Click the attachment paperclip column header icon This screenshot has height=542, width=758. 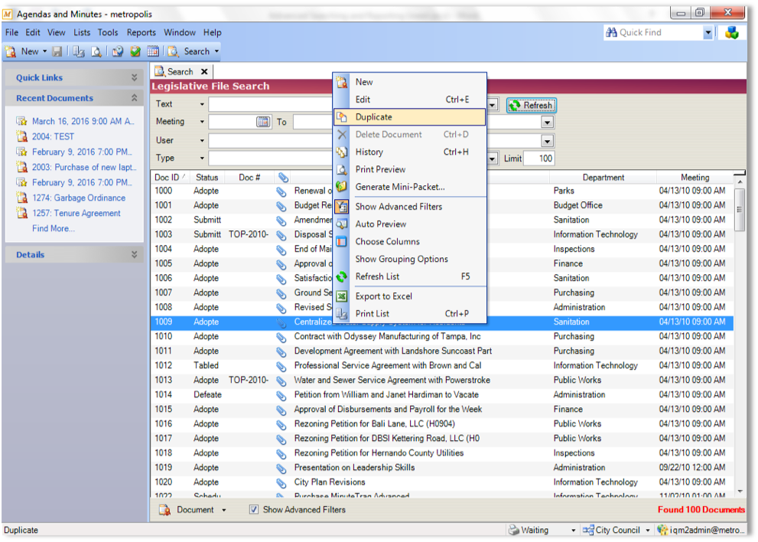283,178
